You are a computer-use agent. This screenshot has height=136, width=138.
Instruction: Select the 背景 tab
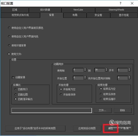(51, 15)
